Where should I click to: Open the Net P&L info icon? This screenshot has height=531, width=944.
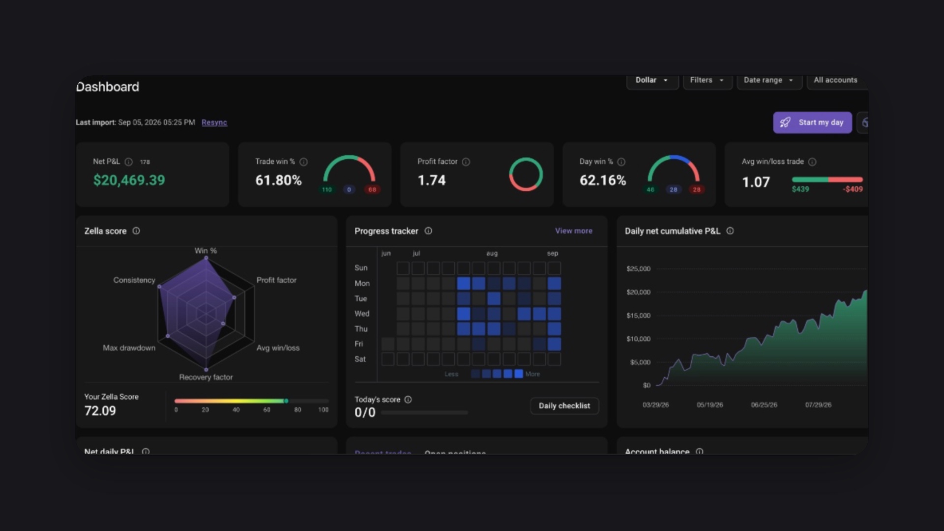tap(128, 162)
